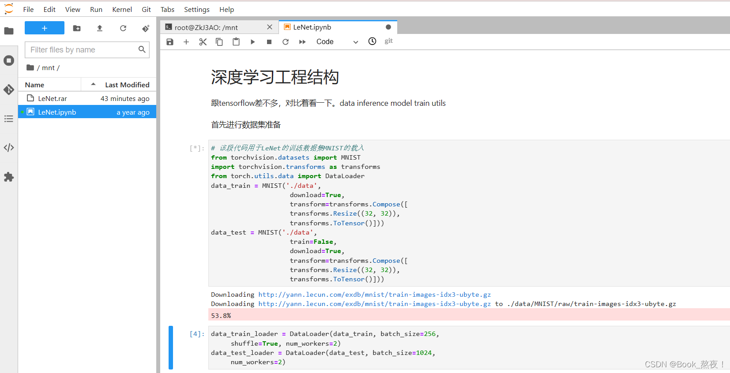Open the File Browser sidebar panel
Image resolution: width=730 pixels, height=373 pixels.
(9, 31)
